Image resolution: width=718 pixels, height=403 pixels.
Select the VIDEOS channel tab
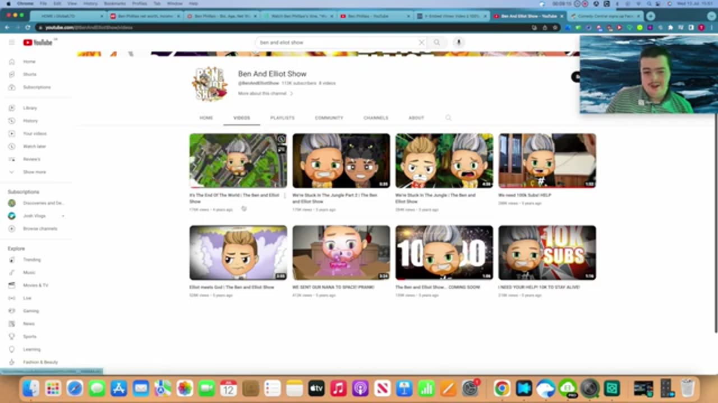click(242, 118)
